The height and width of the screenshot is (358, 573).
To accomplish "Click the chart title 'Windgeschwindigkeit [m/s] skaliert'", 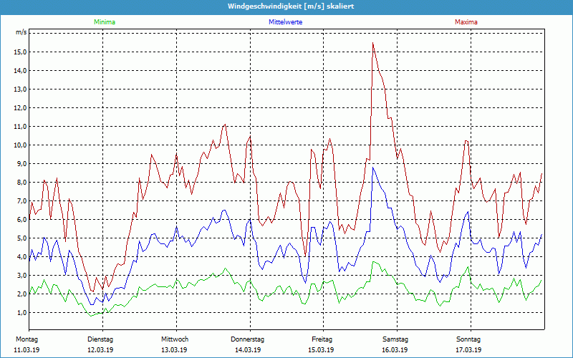I will point(291,6).
